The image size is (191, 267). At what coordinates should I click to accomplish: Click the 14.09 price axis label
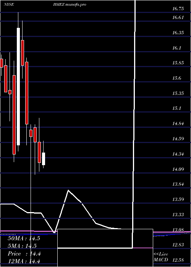[178, 169]
